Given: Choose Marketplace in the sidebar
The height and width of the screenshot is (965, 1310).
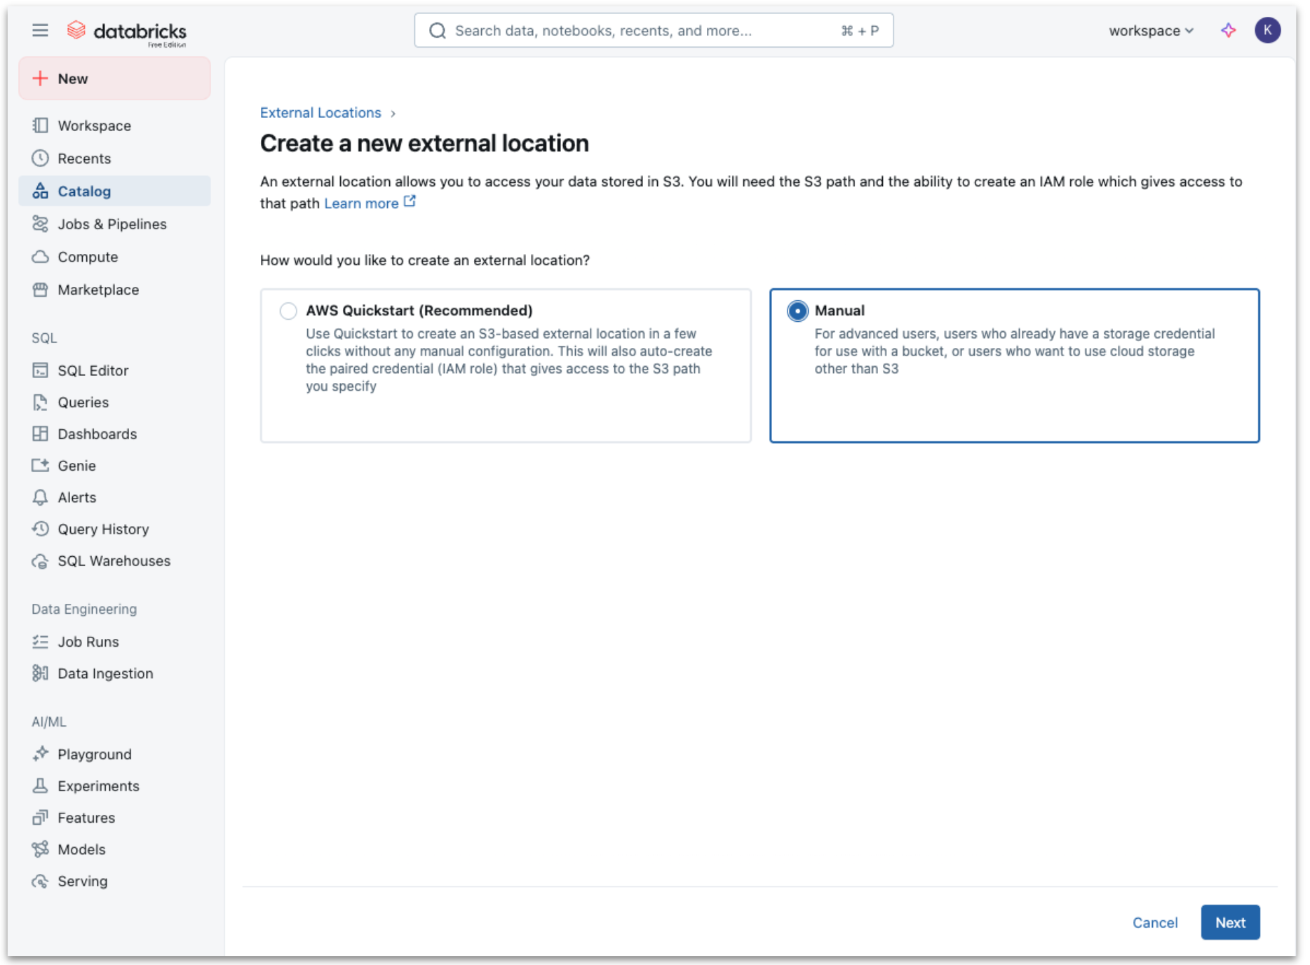Looking at the screenshot, I should pos(97,289).
